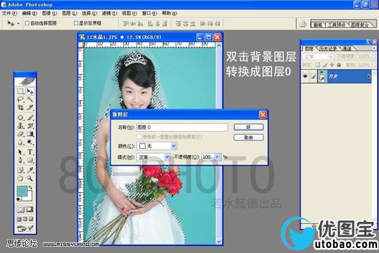The height and width of the screenshot is (253, 379).
Task: Select the History Brush tool
Action: click(x=30, y=126)
